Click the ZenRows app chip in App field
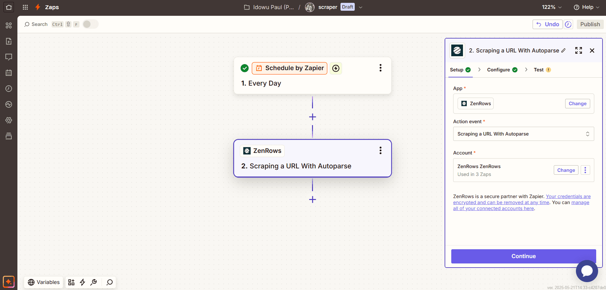 (x=476, y=104)
